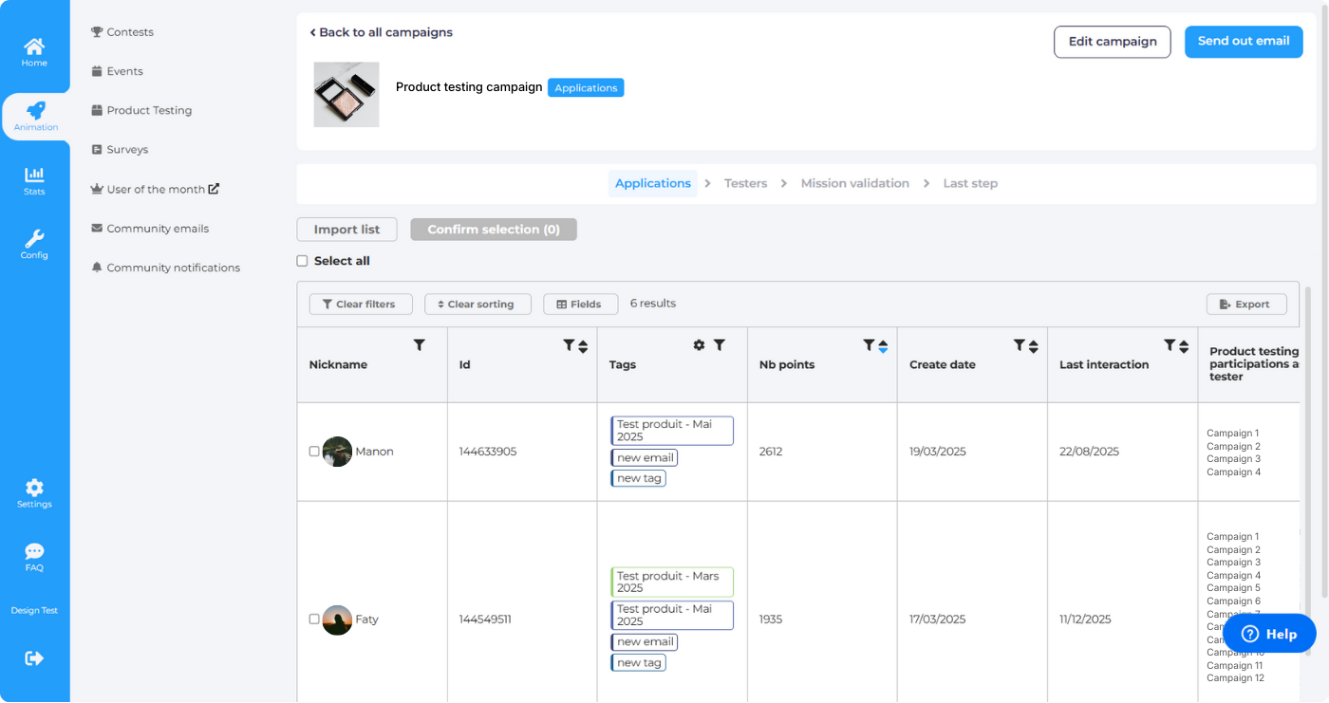The width and height of the screenshot is (1329, 703).
Task: Sort by Nb points column arrows
Action: pos(883,346)
